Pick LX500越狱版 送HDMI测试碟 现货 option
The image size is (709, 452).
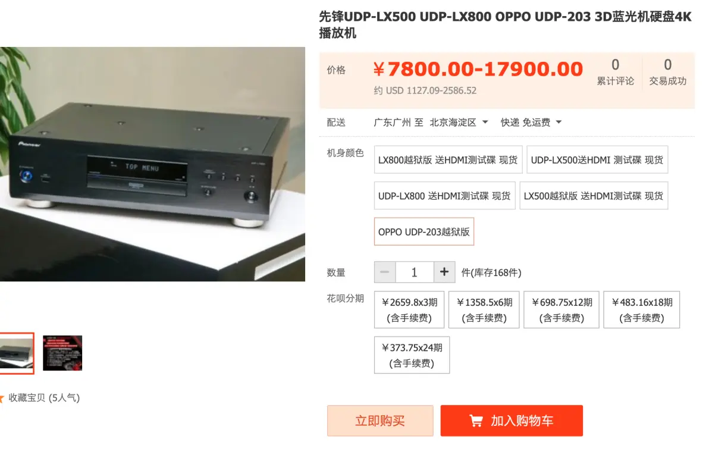pos(594,196)
